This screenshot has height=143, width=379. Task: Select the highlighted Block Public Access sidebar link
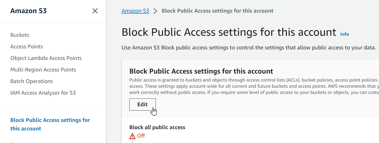[50, 124]
